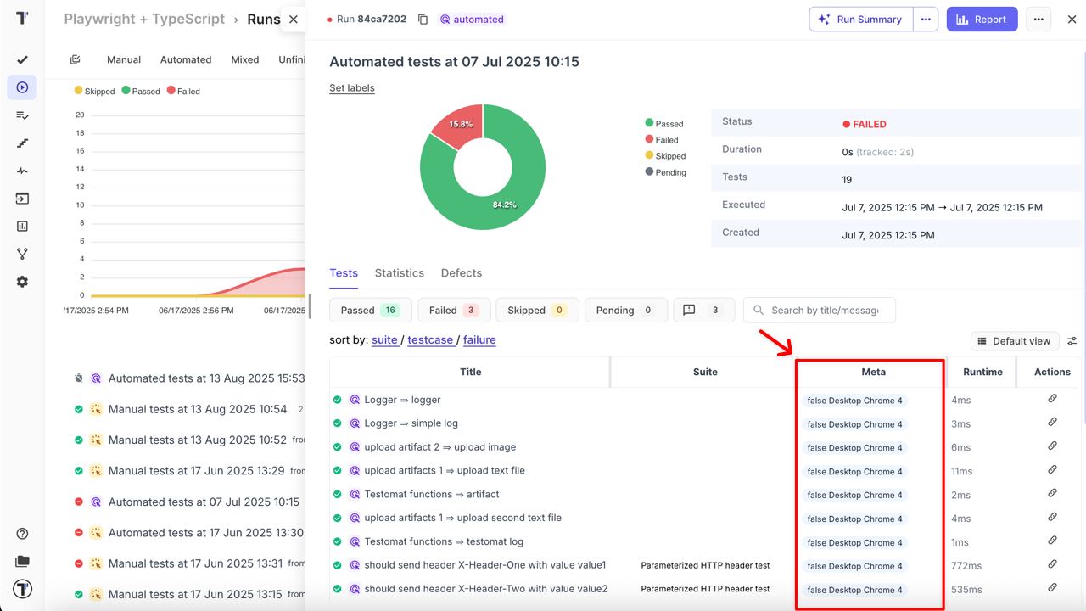Open the comment filter showing count 3

pyautogui.click(x=703, y=310)
